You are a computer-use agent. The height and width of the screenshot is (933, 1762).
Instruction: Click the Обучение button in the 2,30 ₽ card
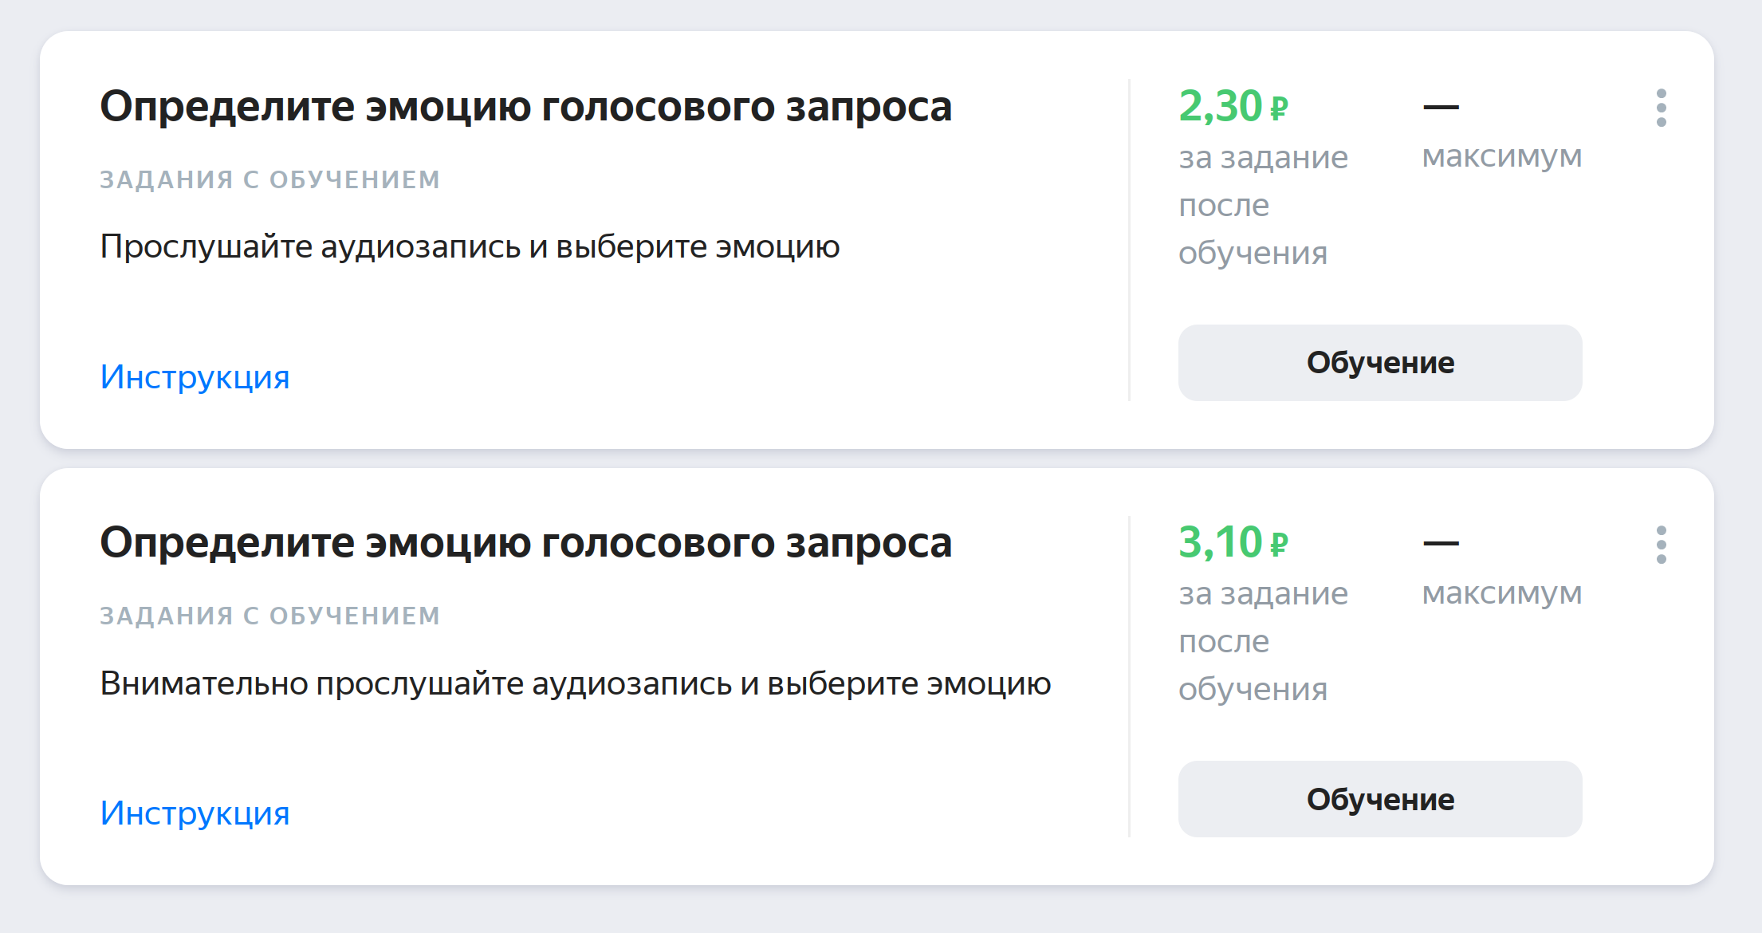coord(1379,363)
